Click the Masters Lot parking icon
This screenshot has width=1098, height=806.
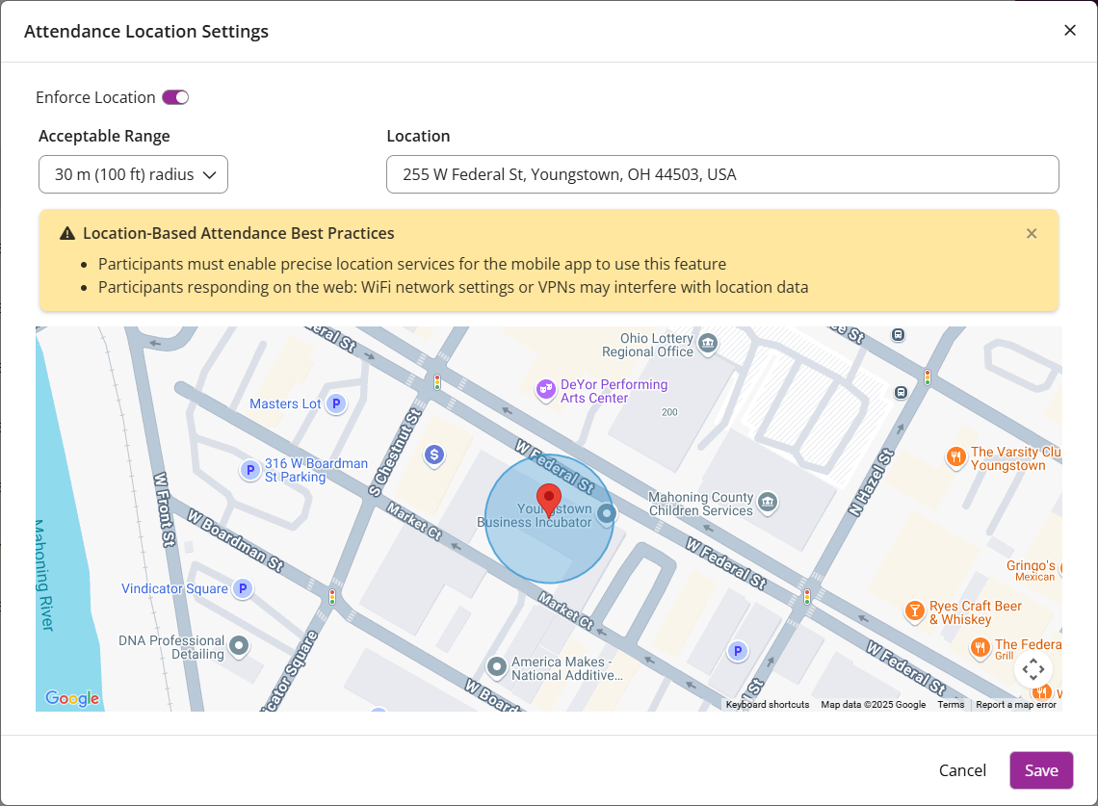[337, 403]
